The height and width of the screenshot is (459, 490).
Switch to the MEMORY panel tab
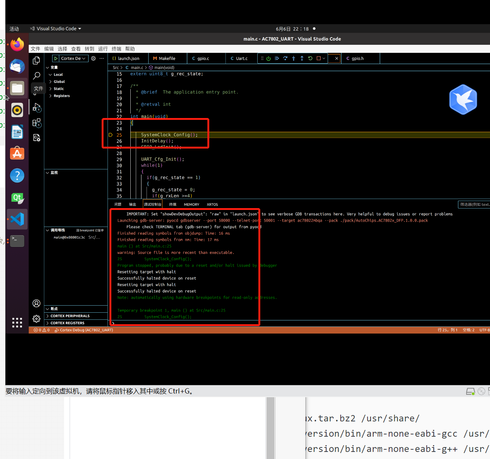click(191, 204)
